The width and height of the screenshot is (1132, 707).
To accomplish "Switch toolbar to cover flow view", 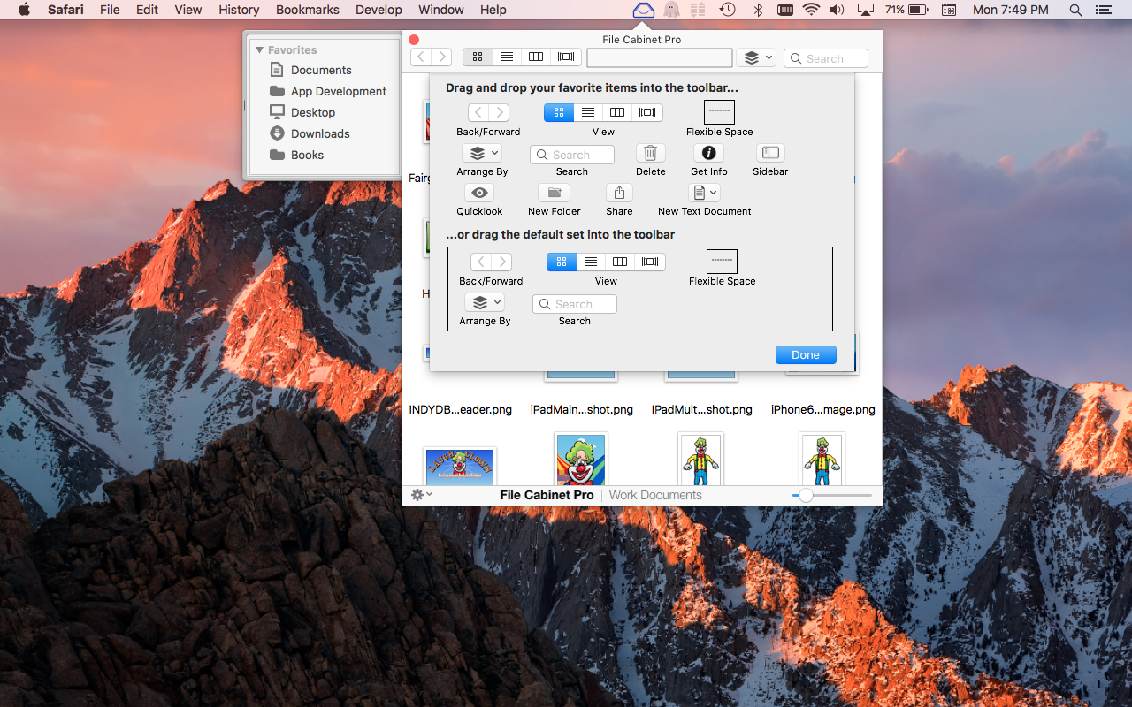I will [x=566, y=57].
